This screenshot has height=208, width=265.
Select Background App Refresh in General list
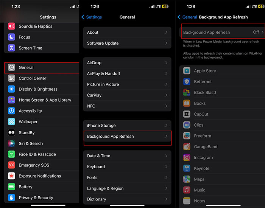click(127, 136)
